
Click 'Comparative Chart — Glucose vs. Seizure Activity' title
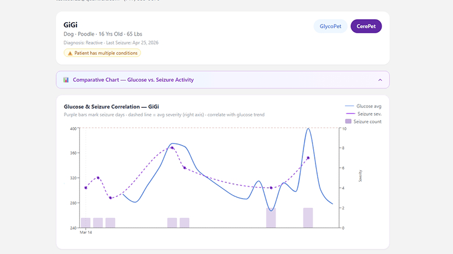[x=133, y=80]
